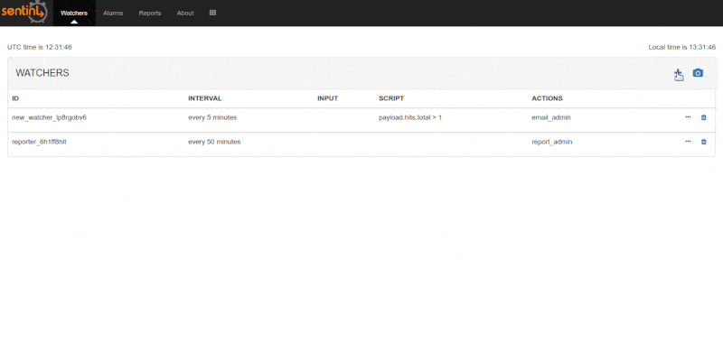Click the ID column header
Screen dimensions: 723x351
[15, 98]
